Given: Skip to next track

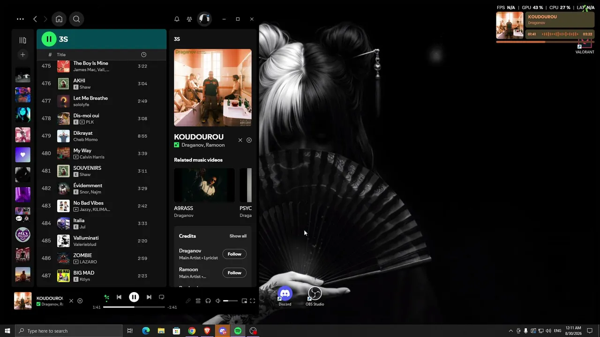Looking at the screenshot, I should click(149, 297).
